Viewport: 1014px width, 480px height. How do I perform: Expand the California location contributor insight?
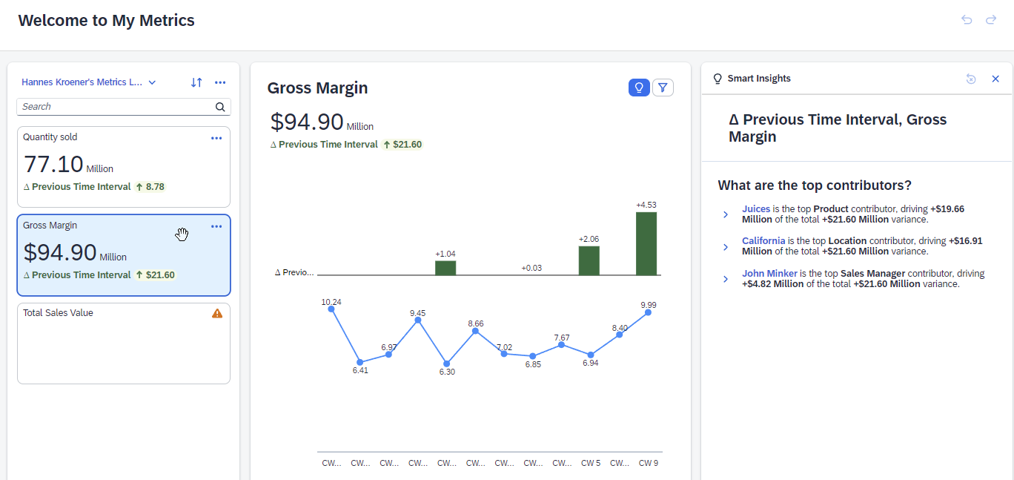726,246
